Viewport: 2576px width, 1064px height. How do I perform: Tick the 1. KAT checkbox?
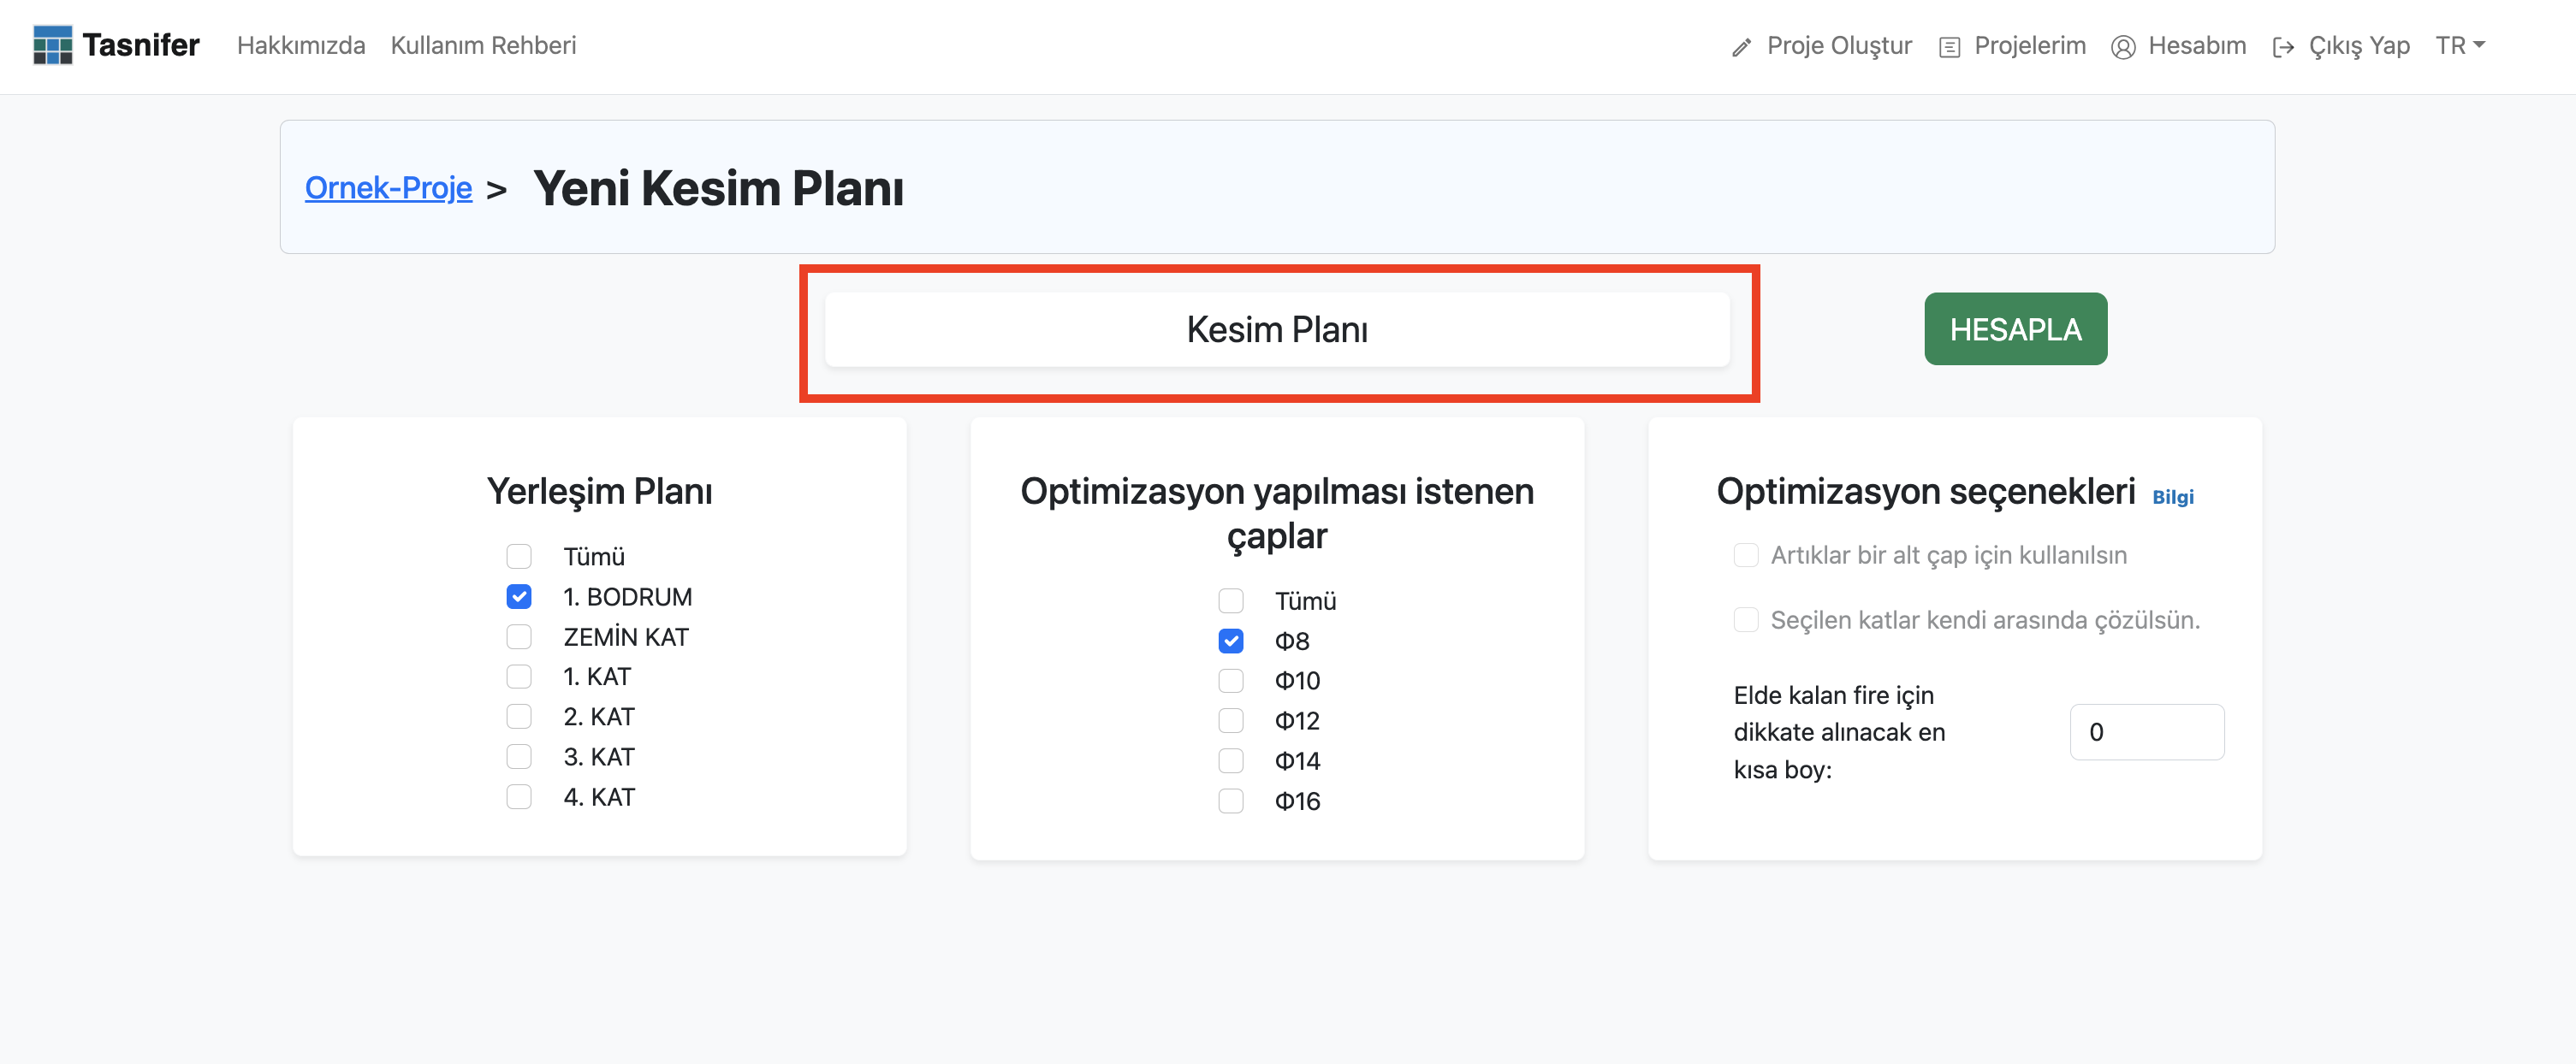[x=519, y=677]
